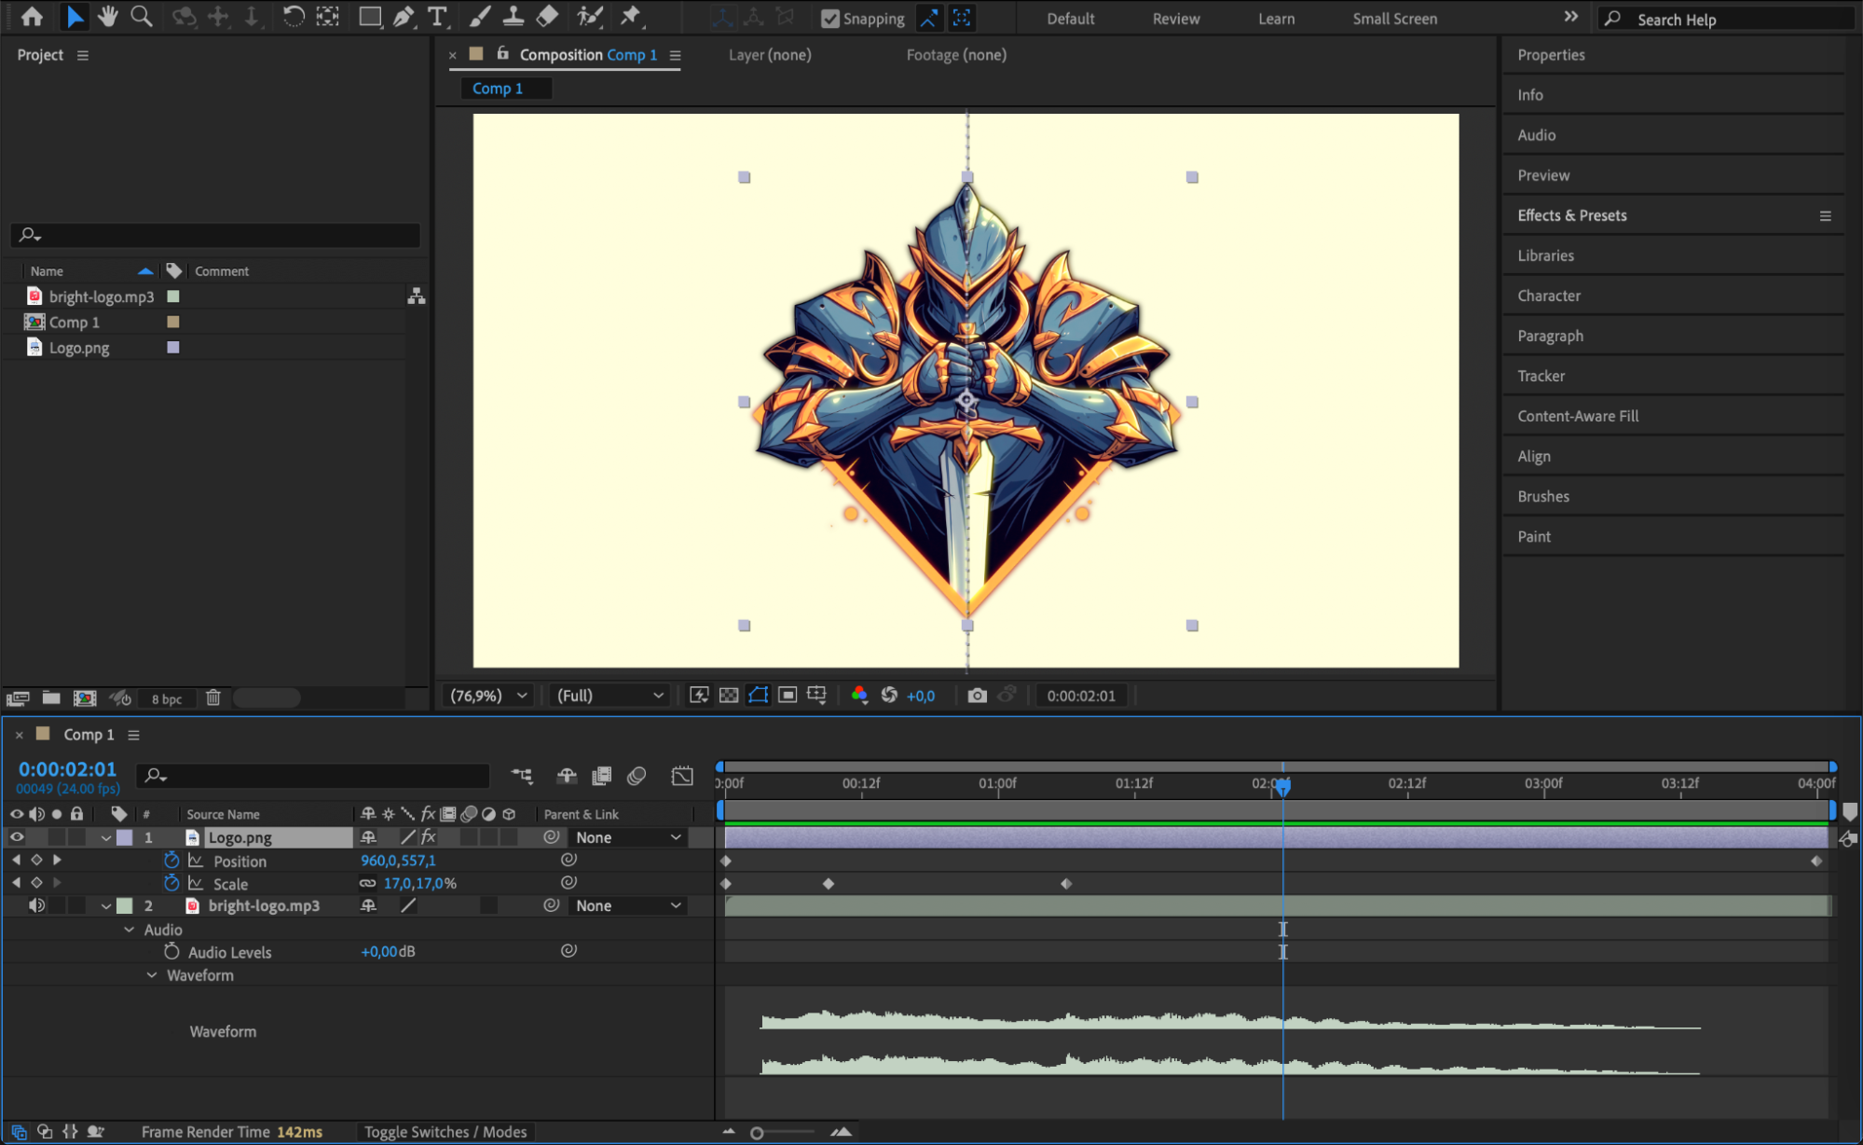The width and height of the screenshot is (1863, 1145).
Task: Toggle the transparency grid icon
Action: 729,696
